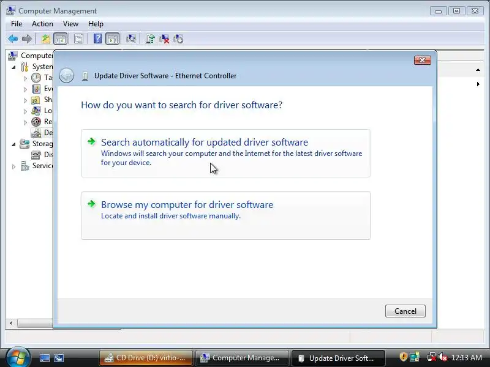The image size is (490, 367).
Task: Choose Search automatically for updated driver software
Action: tap(225, 154)
